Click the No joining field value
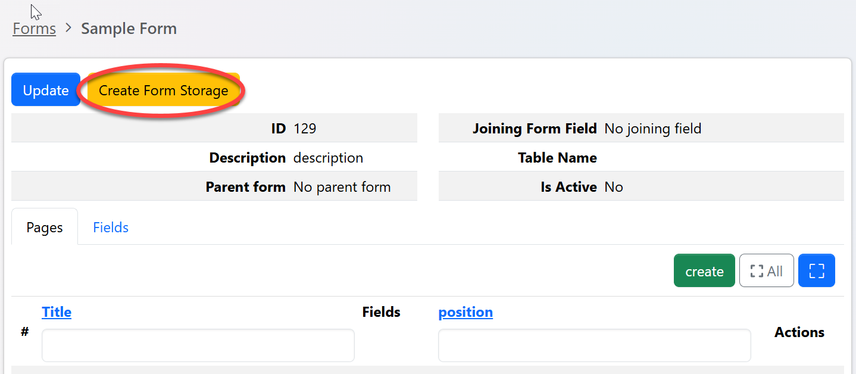The width and height of the screenshot is (856, 374). pyautogui.click(x=652, y=128)
